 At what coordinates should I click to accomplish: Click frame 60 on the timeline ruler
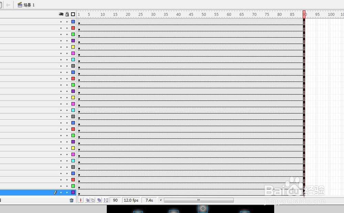[x=229, y=14]
